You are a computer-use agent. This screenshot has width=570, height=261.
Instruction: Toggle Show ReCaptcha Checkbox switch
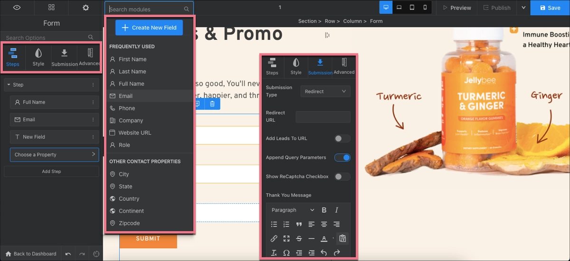click(342, 177)
